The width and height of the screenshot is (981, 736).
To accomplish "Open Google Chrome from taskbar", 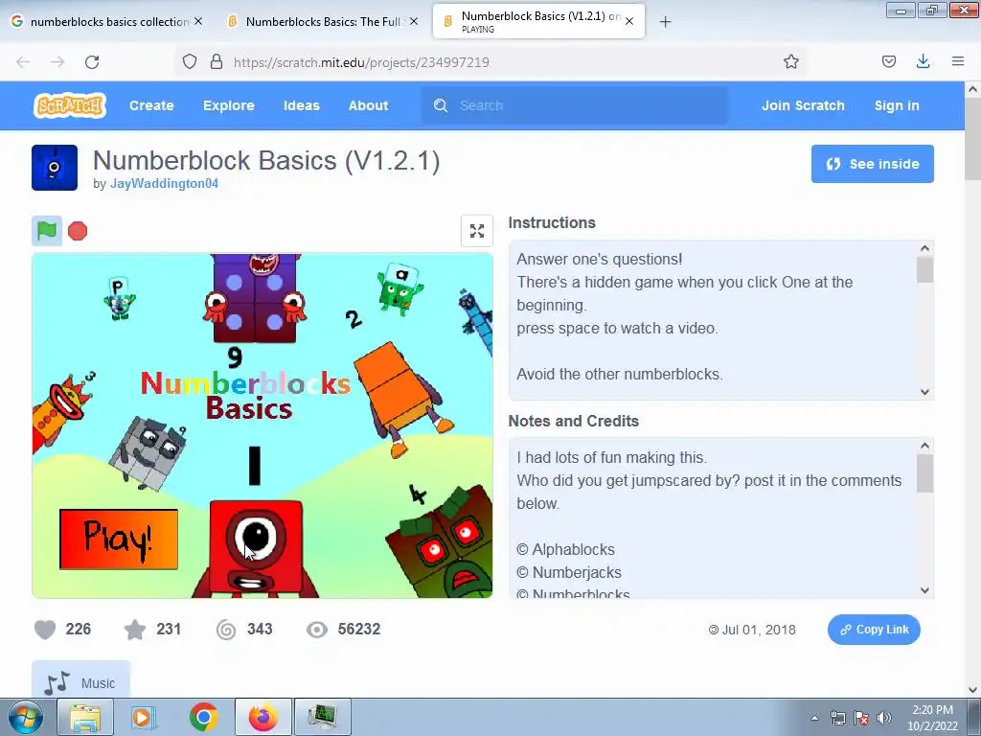I will (x=203, y=717).
